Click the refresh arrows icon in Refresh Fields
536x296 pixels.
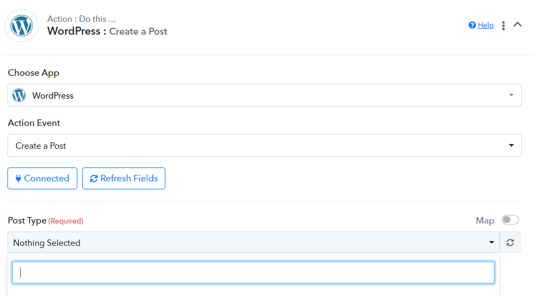(94, 179)
